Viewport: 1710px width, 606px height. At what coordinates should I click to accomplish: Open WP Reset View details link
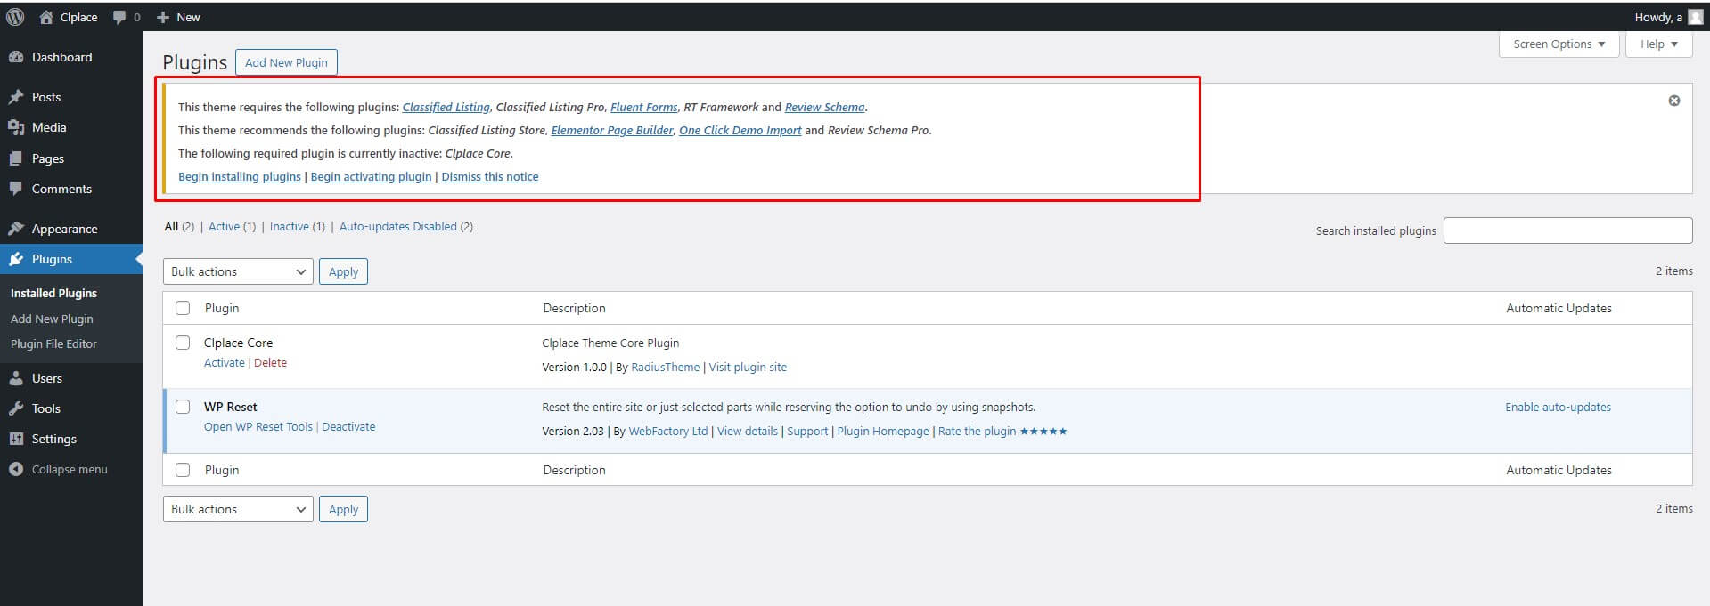coord(748,432)
